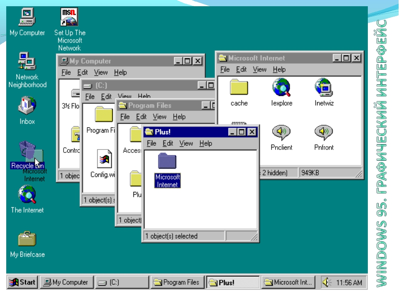Click the Plus! taskbar button
Image resolution: width=399 pixels, height=299 pixels.
coord(233,282)
